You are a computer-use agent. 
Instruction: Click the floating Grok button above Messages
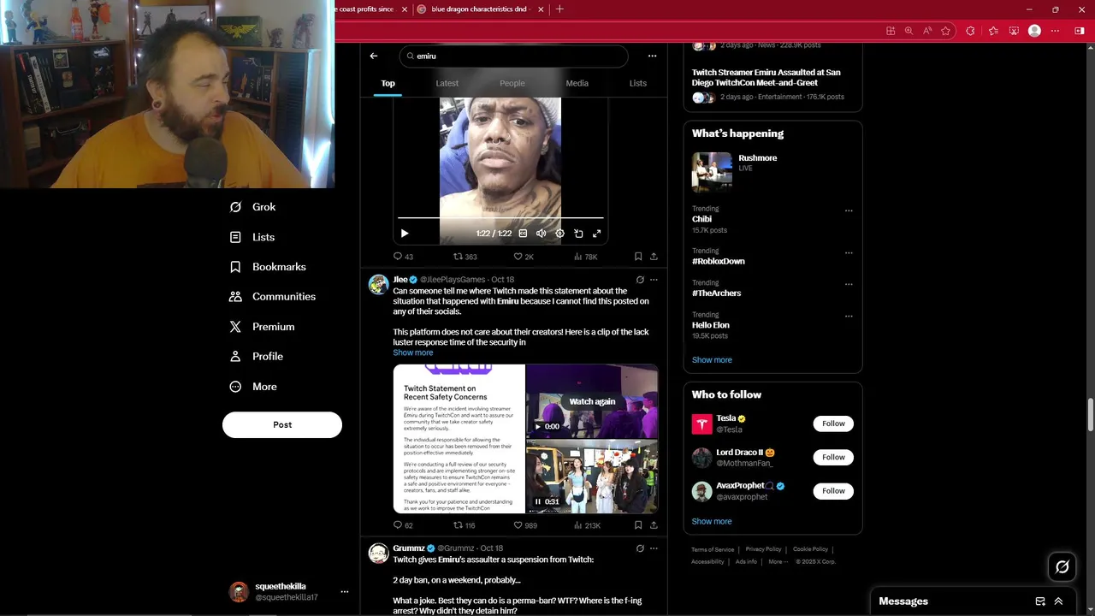[x=1062, y=566]
